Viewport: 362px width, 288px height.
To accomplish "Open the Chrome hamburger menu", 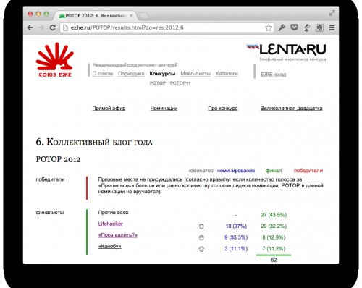I will click(332, 27).
